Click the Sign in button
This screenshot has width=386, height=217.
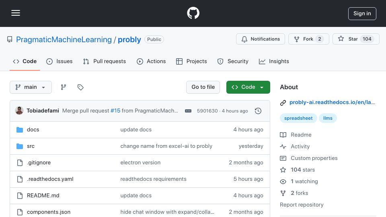[x=362, y=14]
